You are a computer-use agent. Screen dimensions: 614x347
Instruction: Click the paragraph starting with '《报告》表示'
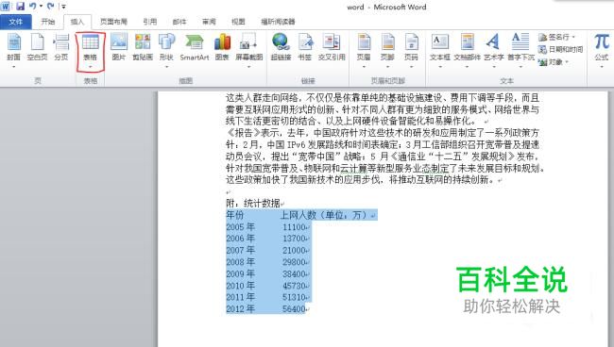(x=385, y=157)
